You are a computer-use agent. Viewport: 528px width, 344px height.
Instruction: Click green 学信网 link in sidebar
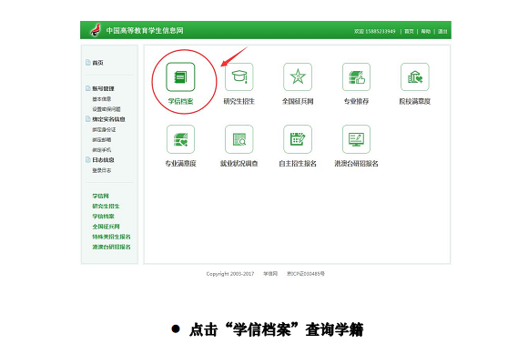tap(100, 196)
